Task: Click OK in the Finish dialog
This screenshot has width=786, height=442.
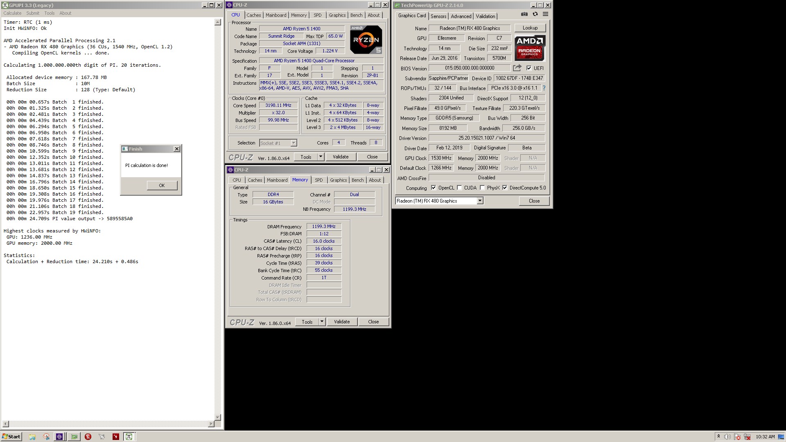Action: pyautogui.click(x=162, y=185)
